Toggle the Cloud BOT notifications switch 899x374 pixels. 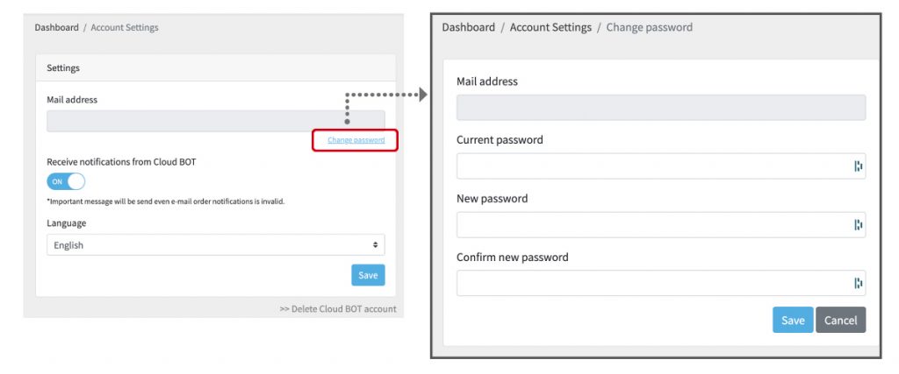coord(66,181)
